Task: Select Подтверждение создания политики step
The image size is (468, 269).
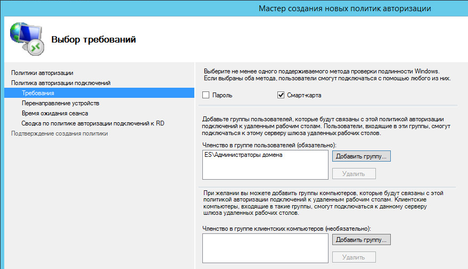Action: 60,133
